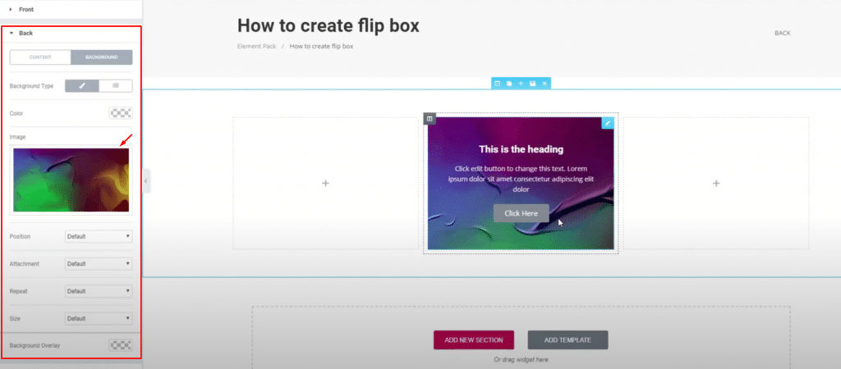
Task: Open the Repeat dropdown
Action: click(x=98, y=291)
